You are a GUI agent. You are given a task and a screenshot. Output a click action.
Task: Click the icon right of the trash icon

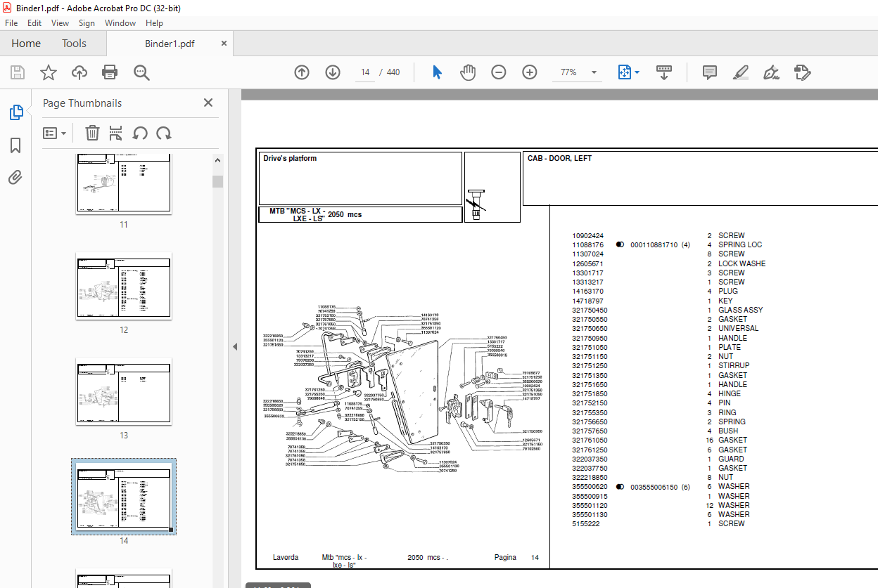116,133
